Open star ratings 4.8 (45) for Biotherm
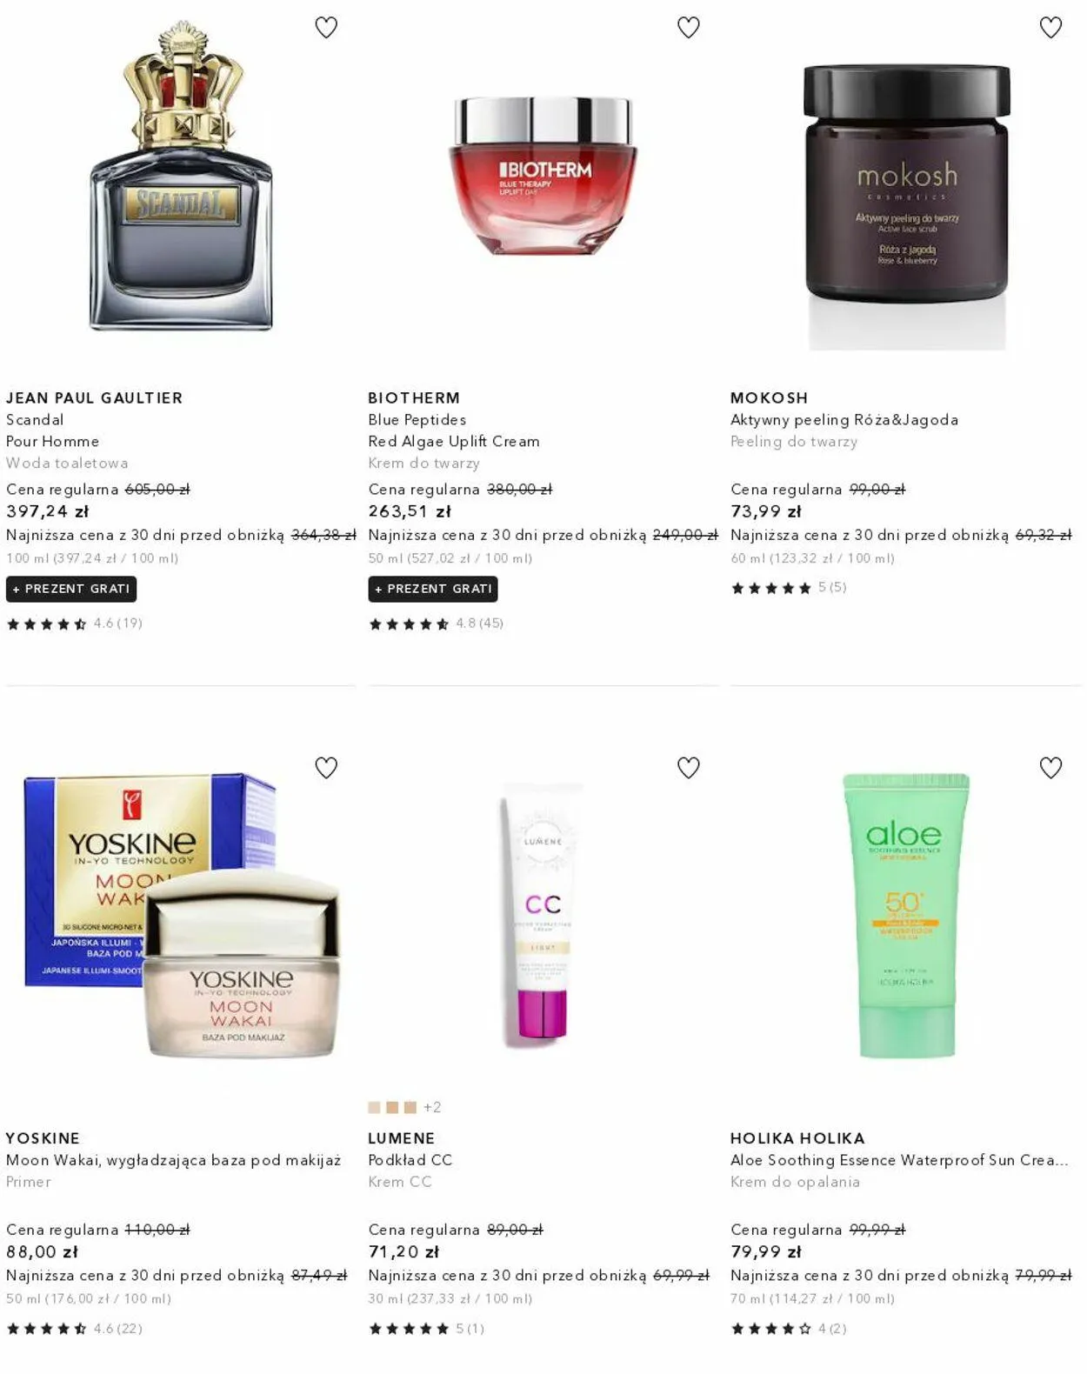The width and height of the screenshot is (1087, 1374). pos(436,624)
